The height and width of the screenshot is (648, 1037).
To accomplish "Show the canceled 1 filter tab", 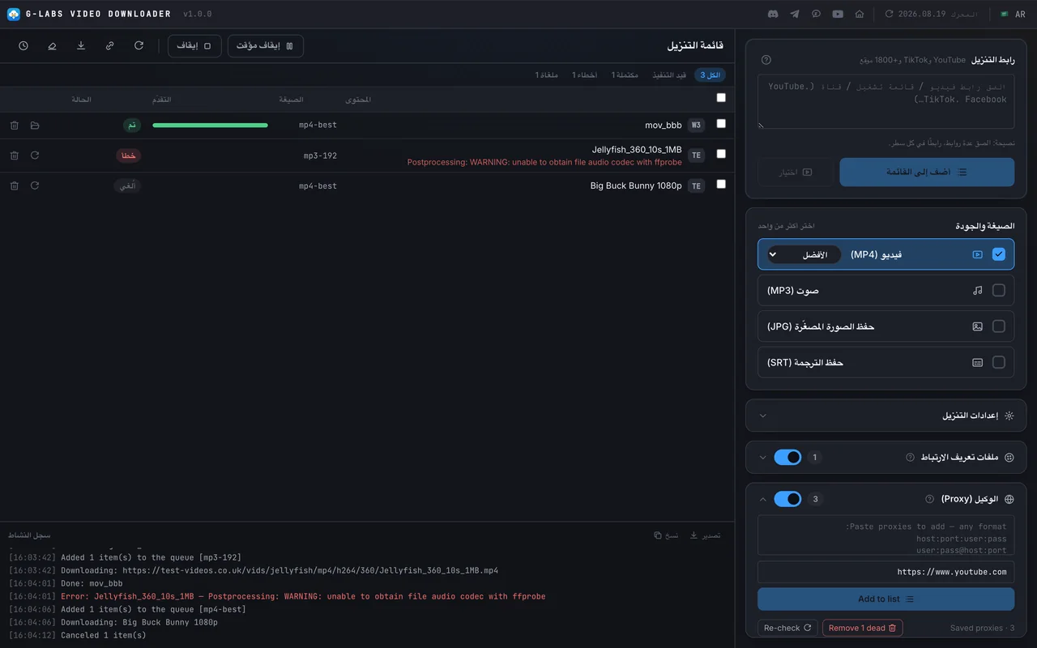I will [x=547, y=75].
